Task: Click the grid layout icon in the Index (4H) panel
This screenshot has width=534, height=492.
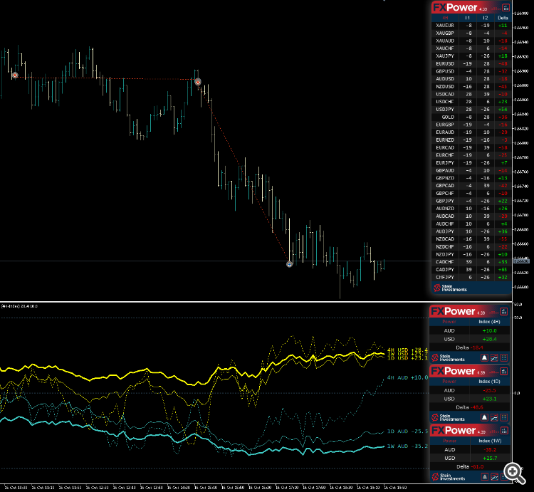Action: 504,358
